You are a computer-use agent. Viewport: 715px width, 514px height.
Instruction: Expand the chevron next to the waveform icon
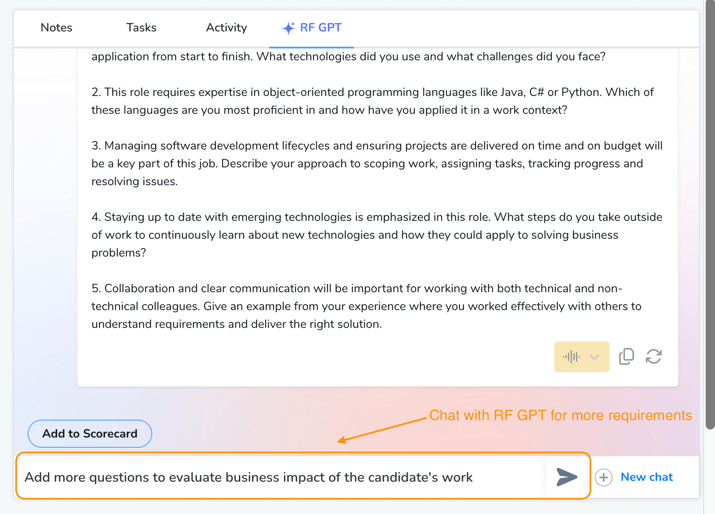[x=594, y=357]
